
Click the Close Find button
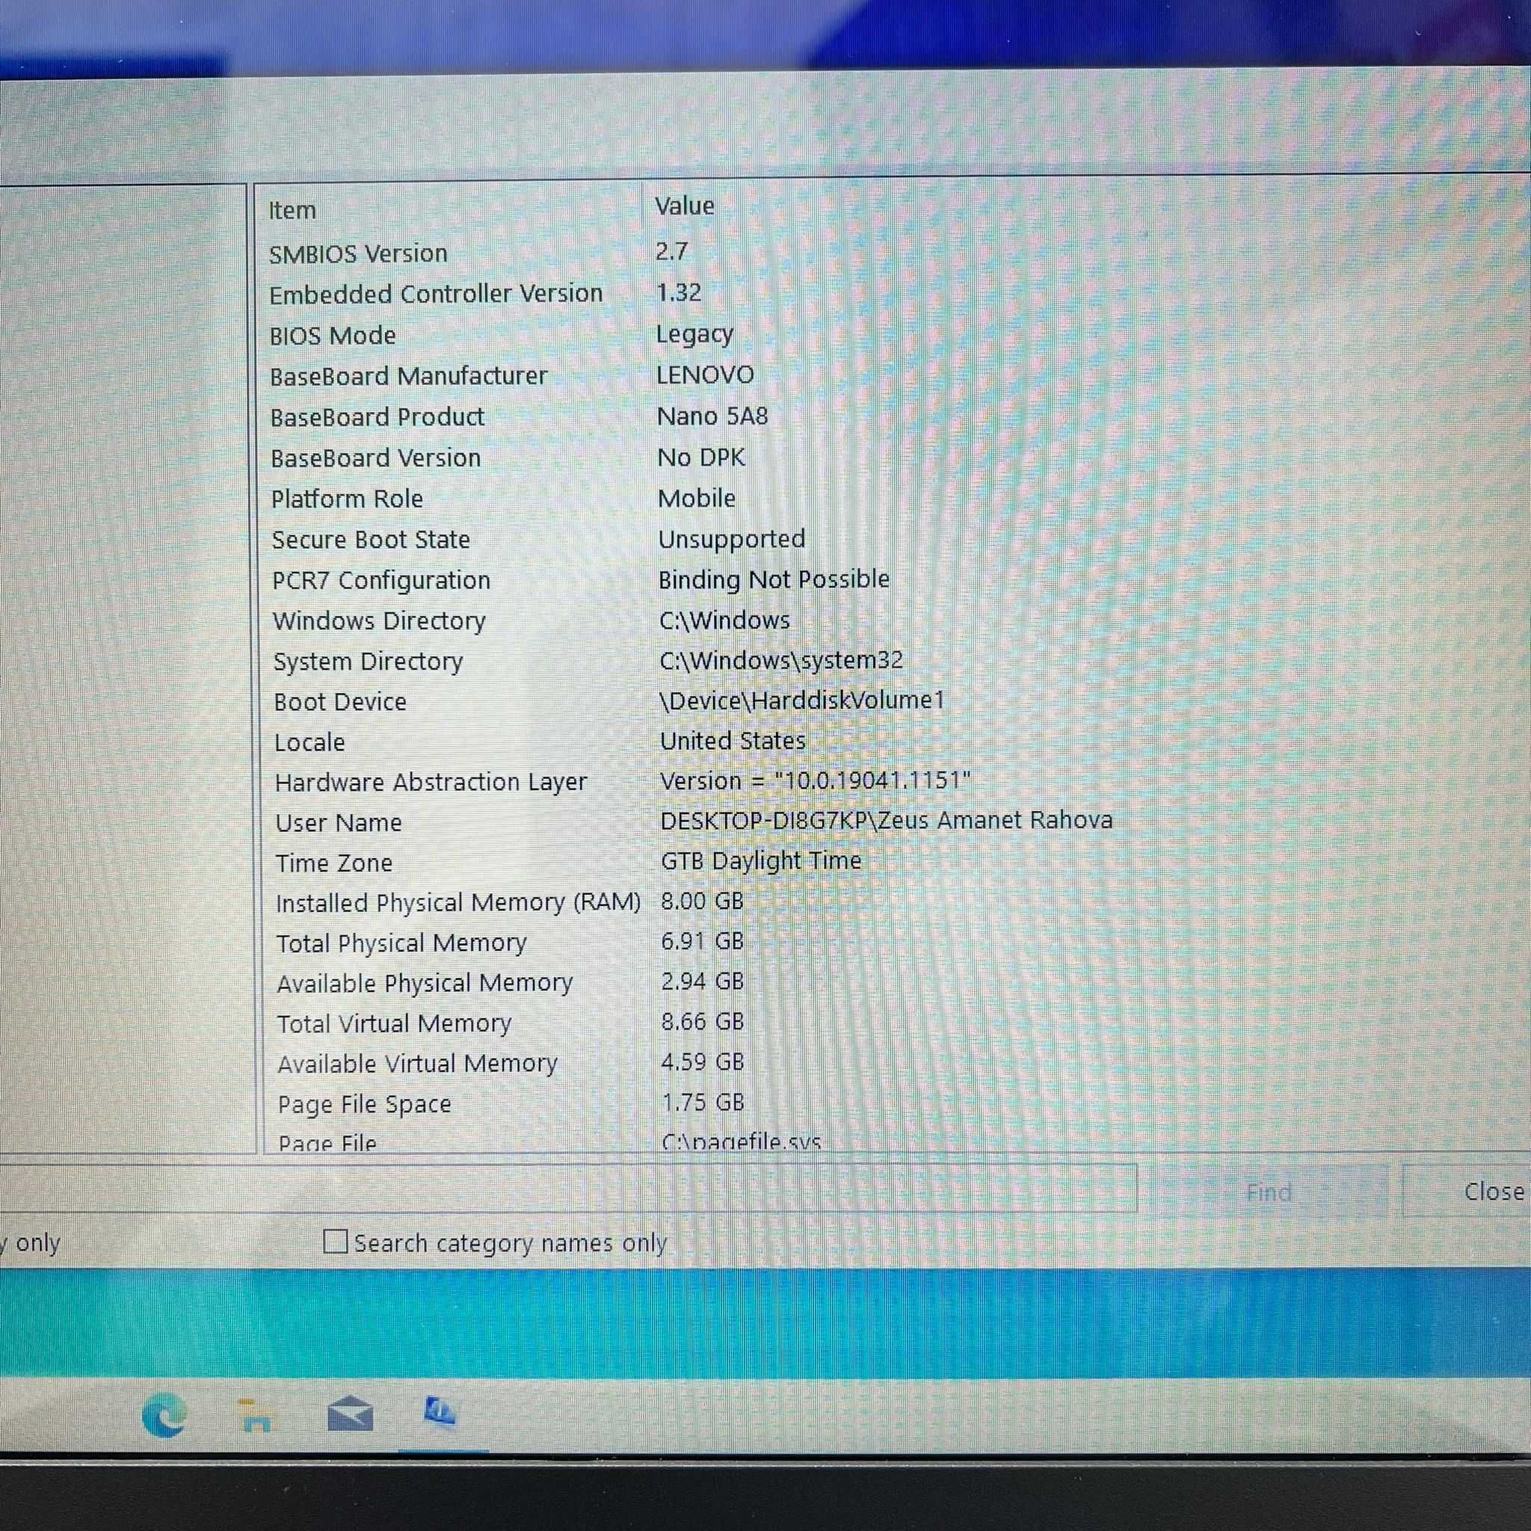(x=1467, y=1191)
